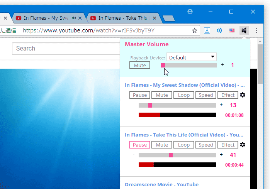Bookmark this page with the star icon
Image resolution: width=270 pixels, height=189 pixels.
pyautogui.click(x=195, y=30)
